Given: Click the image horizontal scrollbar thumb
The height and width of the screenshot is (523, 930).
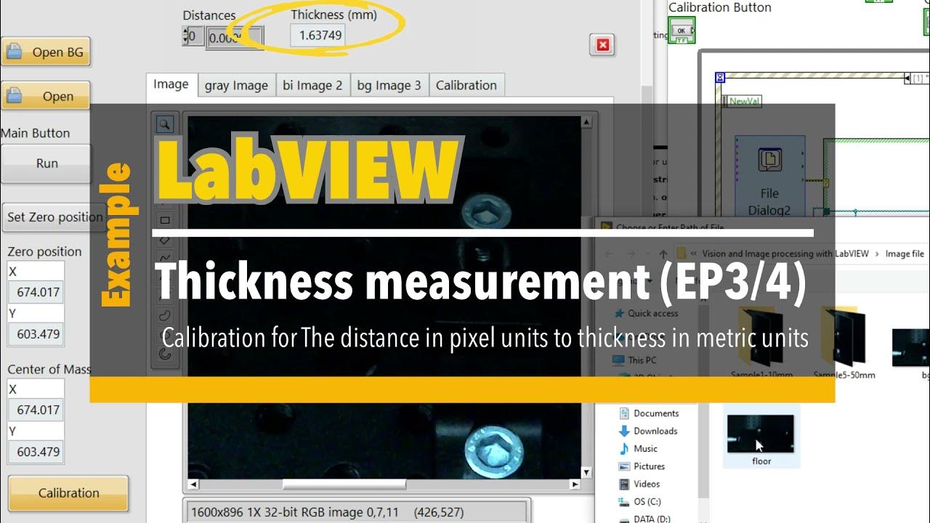Looking at the screenshot, I should tap(344, 485).
